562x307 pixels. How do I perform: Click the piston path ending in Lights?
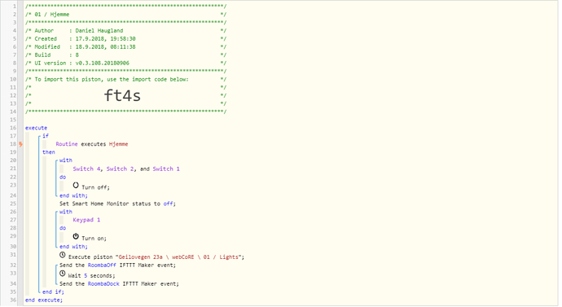coord(178,257)
